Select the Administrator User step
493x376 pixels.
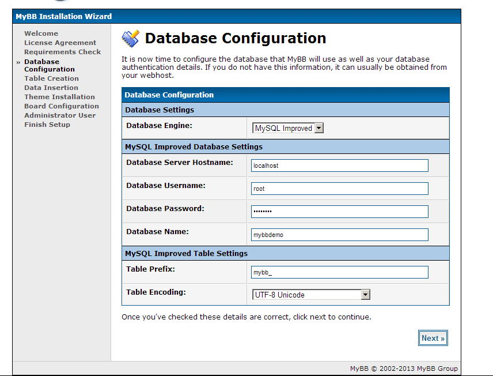coord(60,115)
